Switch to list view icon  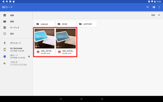tap(154, 7)
